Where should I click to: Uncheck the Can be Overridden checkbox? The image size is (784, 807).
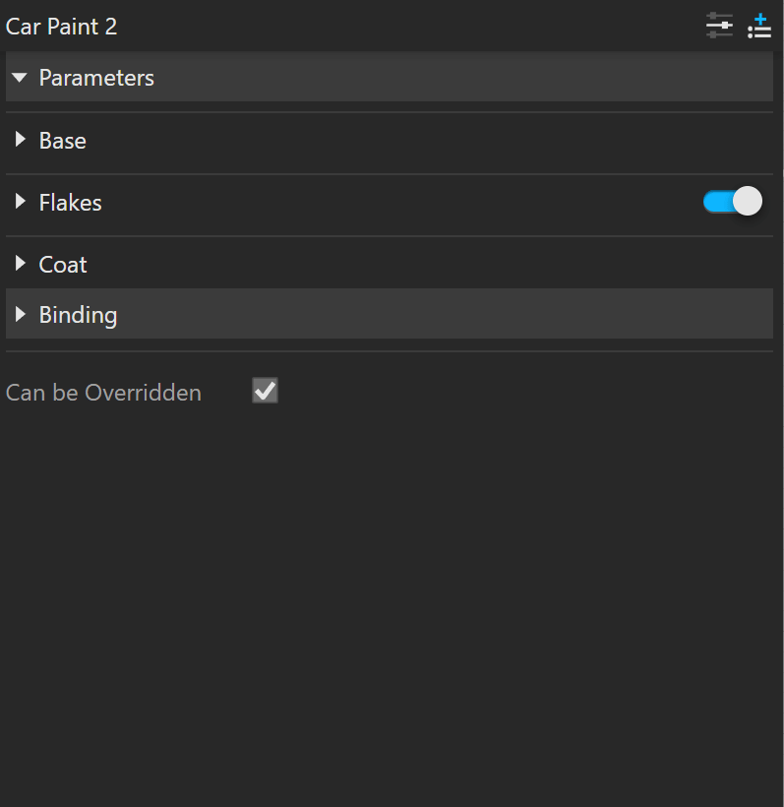coord(265,390)
